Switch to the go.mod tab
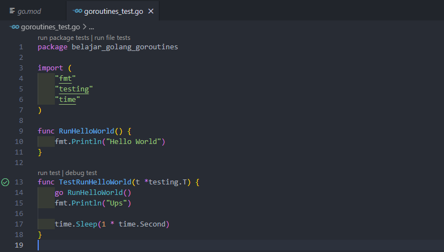 (29, 11)
